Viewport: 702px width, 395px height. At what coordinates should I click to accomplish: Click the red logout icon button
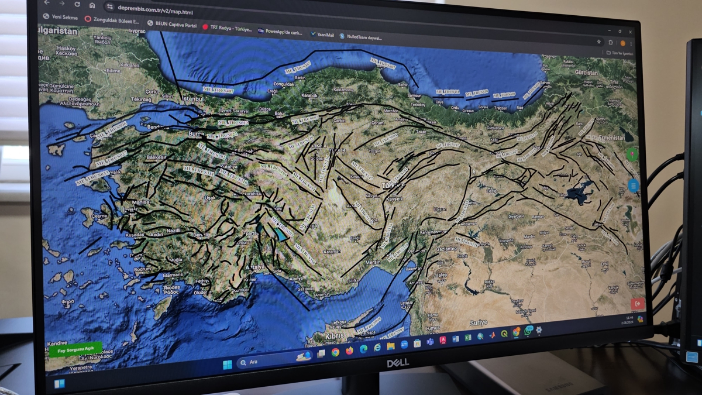tap(637, 304)
